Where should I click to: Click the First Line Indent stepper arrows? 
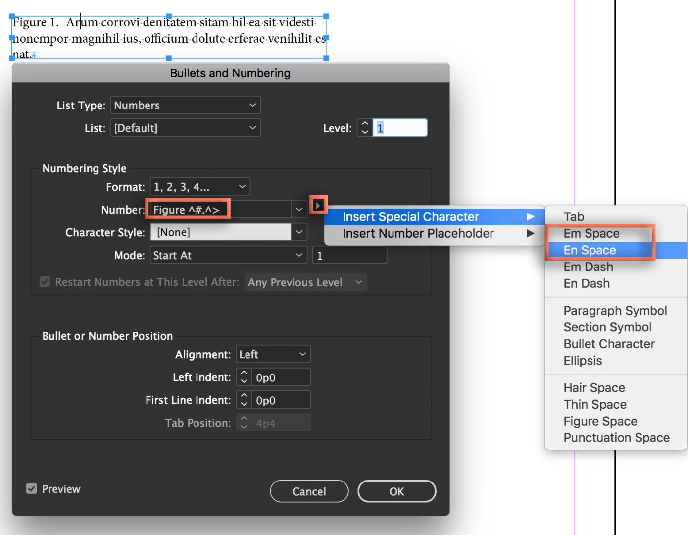(244, 400)
